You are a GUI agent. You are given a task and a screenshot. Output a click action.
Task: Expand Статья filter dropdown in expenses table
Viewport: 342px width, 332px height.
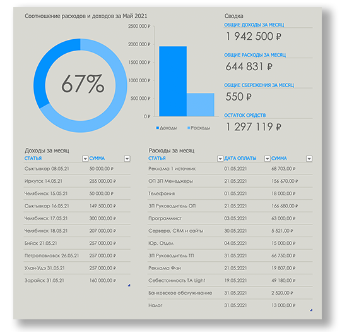220,159
